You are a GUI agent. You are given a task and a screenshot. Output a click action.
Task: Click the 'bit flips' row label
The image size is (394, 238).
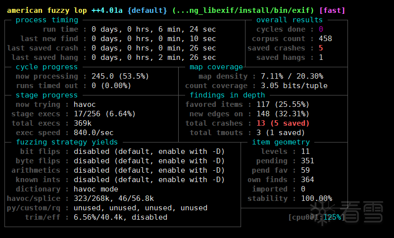pos(40,151)
